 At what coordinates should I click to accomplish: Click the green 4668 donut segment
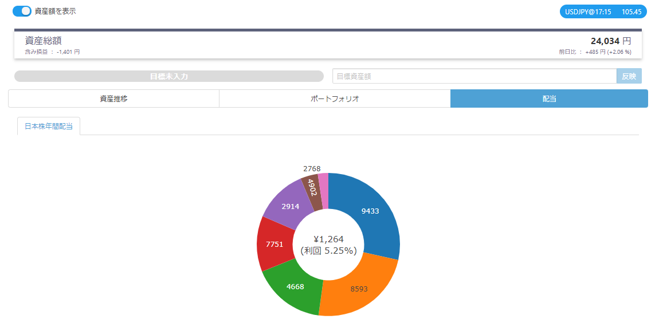(295, 287)
